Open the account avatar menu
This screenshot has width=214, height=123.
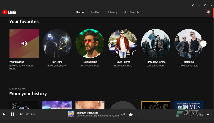click(x=208, y=12)
